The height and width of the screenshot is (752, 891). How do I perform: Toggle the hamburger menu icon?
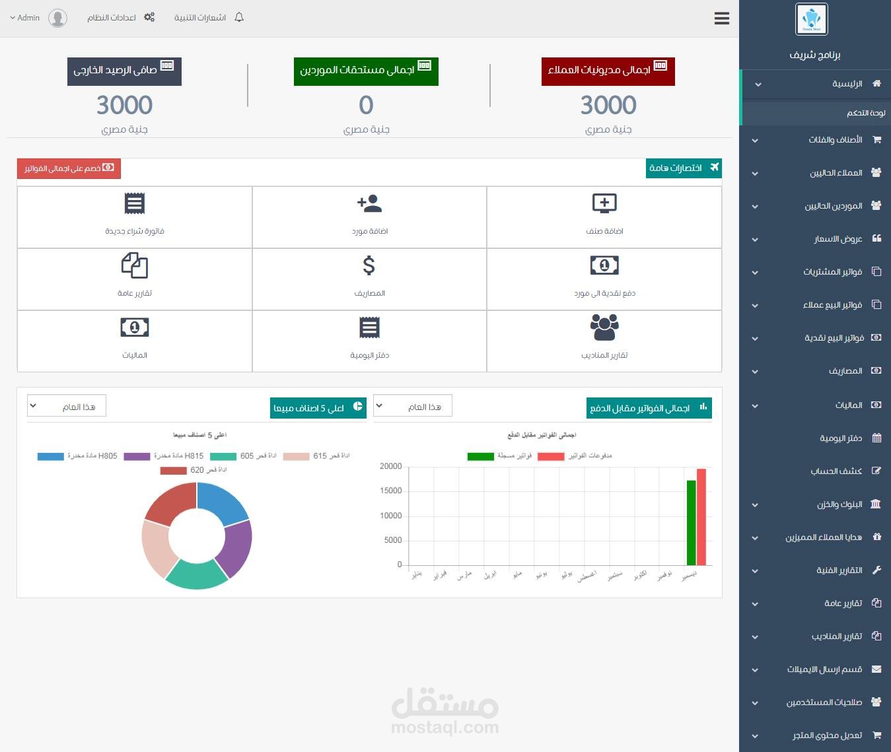(x=722, y=18)
